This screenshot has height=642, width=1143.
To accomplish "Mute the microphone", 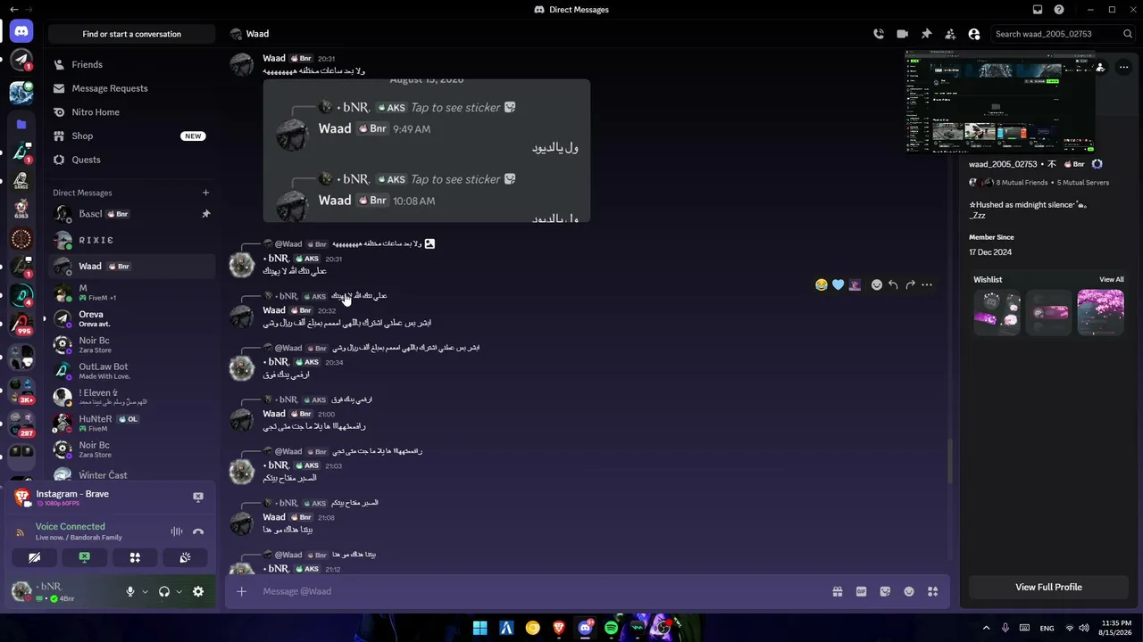I will pos(130,591).
